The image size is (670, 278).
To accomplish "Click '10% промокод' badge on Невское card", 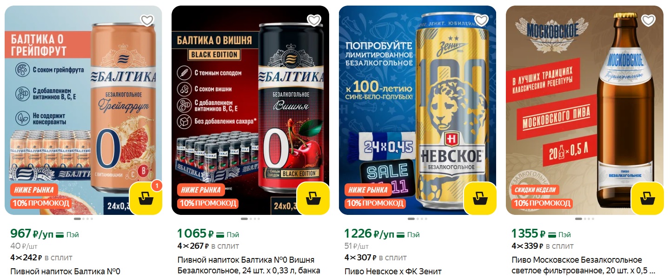I will (x=375, y=203).
